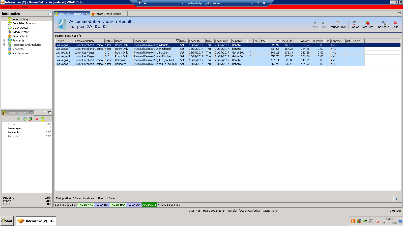
Task: Click the info button at bottom right of results
Action: tap(396, 198)
